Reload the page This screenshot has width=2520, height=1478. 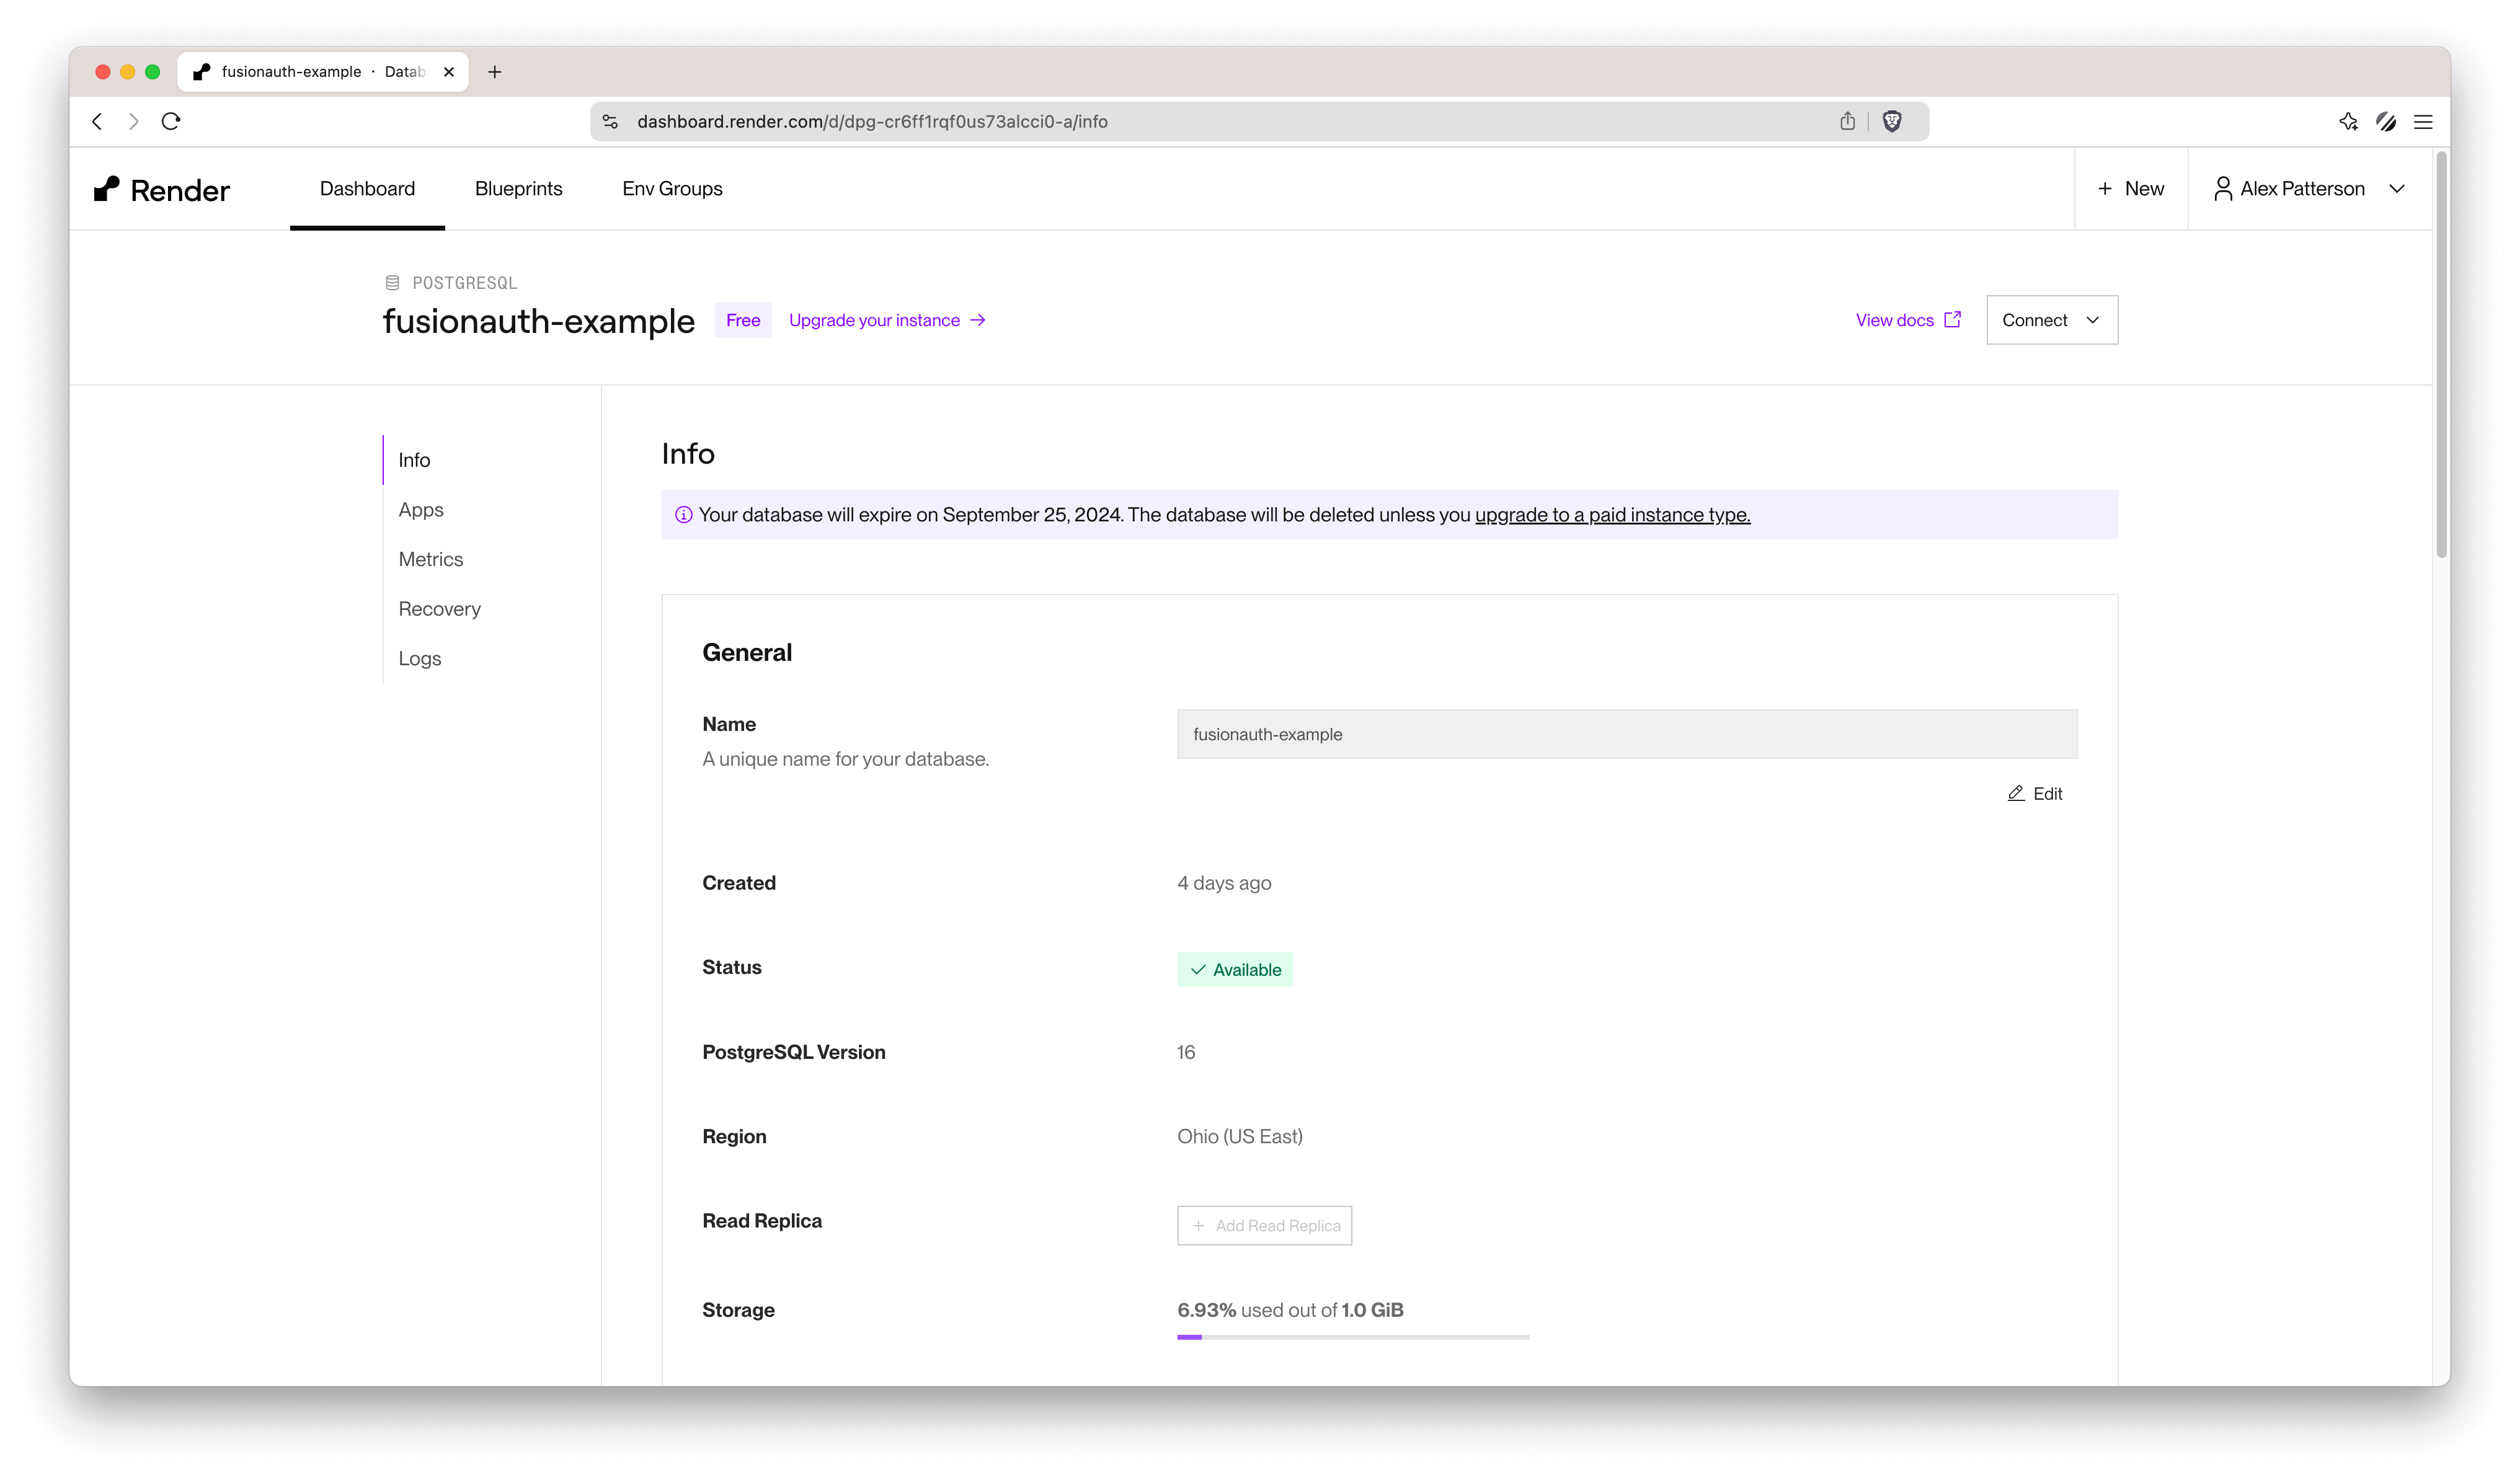click(171, 121)
